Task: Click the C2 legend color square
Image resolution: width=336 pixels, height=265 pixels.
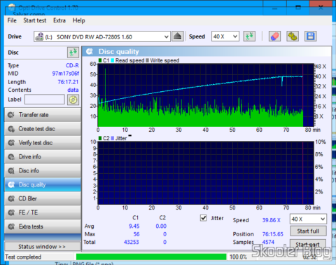Action: [100, 138]
